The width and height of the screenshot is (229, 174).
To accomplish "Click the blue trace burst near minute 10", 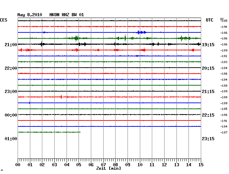I will [x=142, y=32].
